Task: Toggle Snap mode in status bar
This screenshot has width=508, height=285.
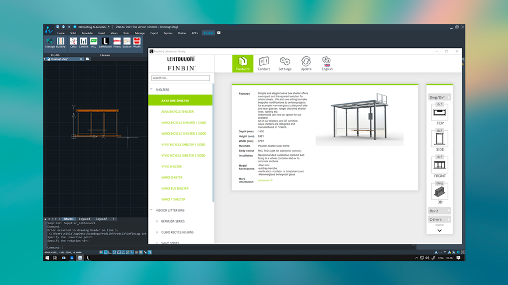Action: 101,252
